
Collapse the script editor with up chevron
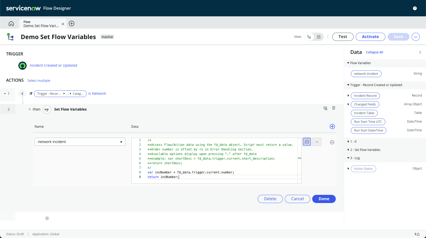pyautogui.click(x=317, y=142)
